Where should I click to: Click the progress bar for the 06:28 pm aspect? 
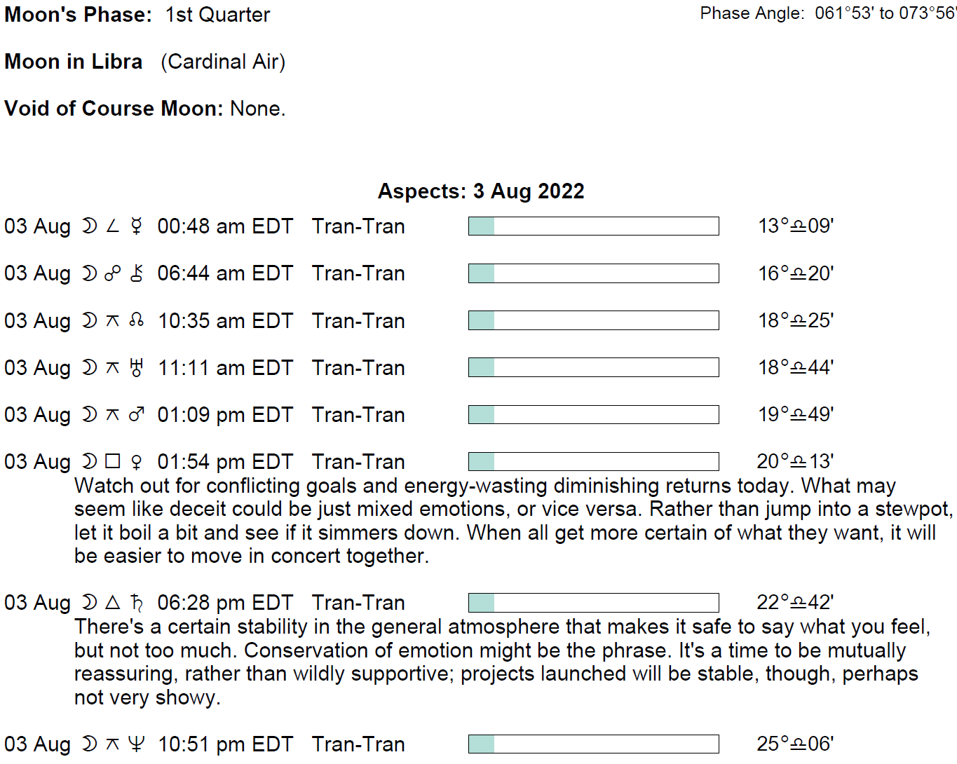pyautogui.click(x=593, y=603)
